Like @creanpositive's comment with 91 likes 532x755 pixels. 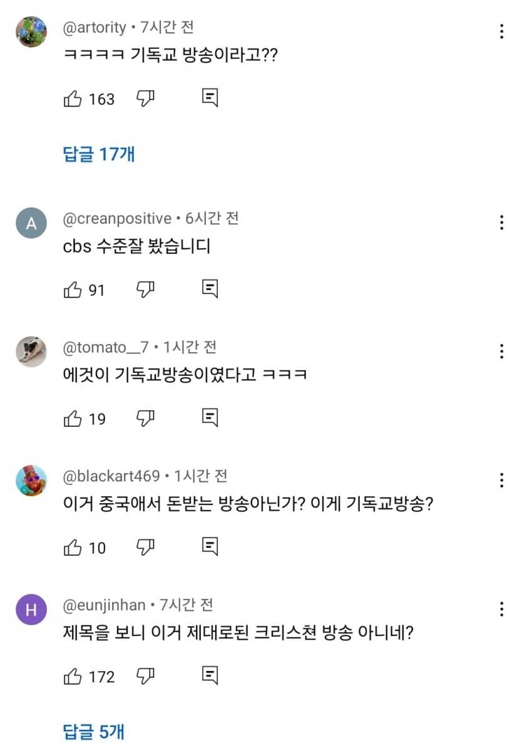pos(73,289)
